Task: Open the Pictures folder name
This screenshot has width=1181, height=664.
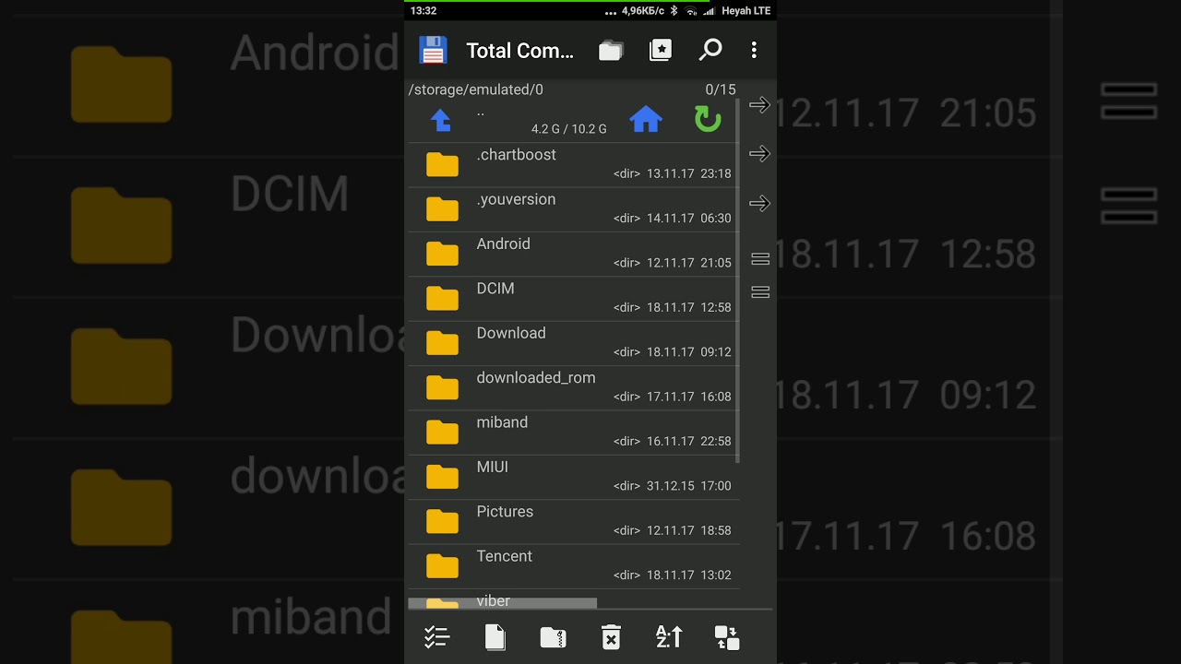Action: (505, 511)
